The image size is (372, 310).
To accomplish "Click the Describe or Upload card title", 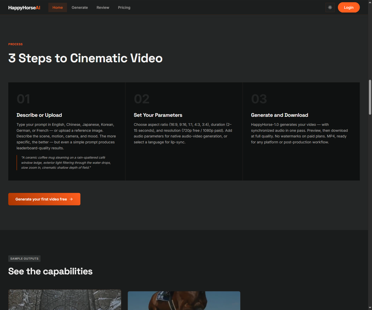I will click(x=39, y=115).
